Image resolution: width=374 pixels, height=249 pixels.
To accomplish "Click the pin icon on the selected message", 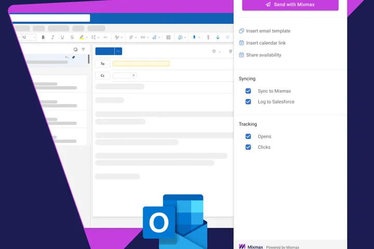I will 73,58.
